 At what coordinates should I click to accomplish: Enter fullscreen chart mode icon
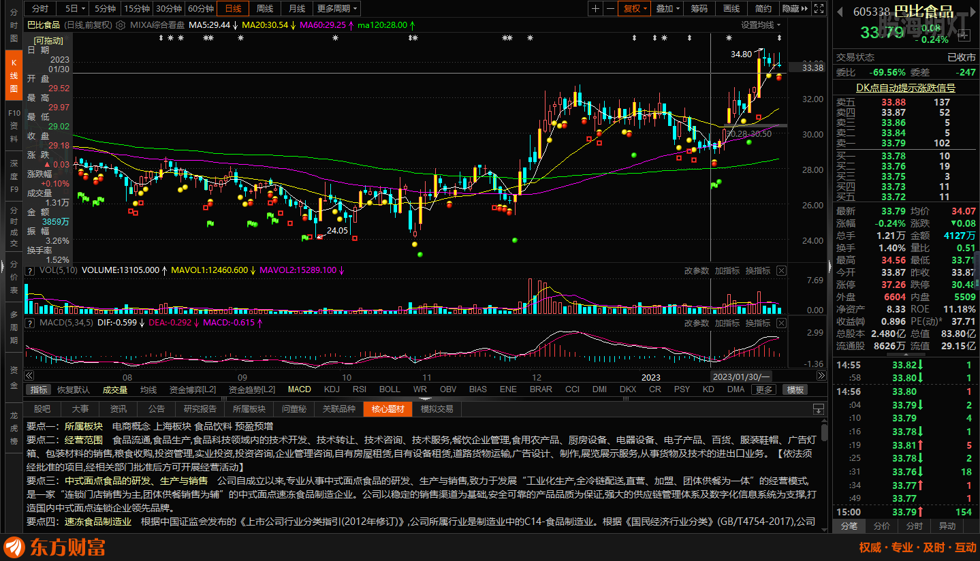[x=819, y=9]
